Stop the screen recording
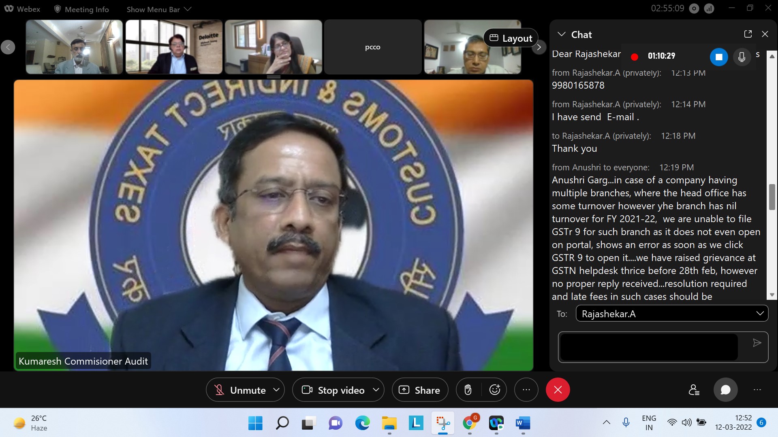The height and width of the screenshot is (437, 778). point(719,57)
